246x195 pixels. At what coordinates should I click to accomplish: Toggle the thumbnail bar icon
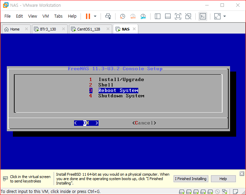pyautogui.click(x=168, y=16)
